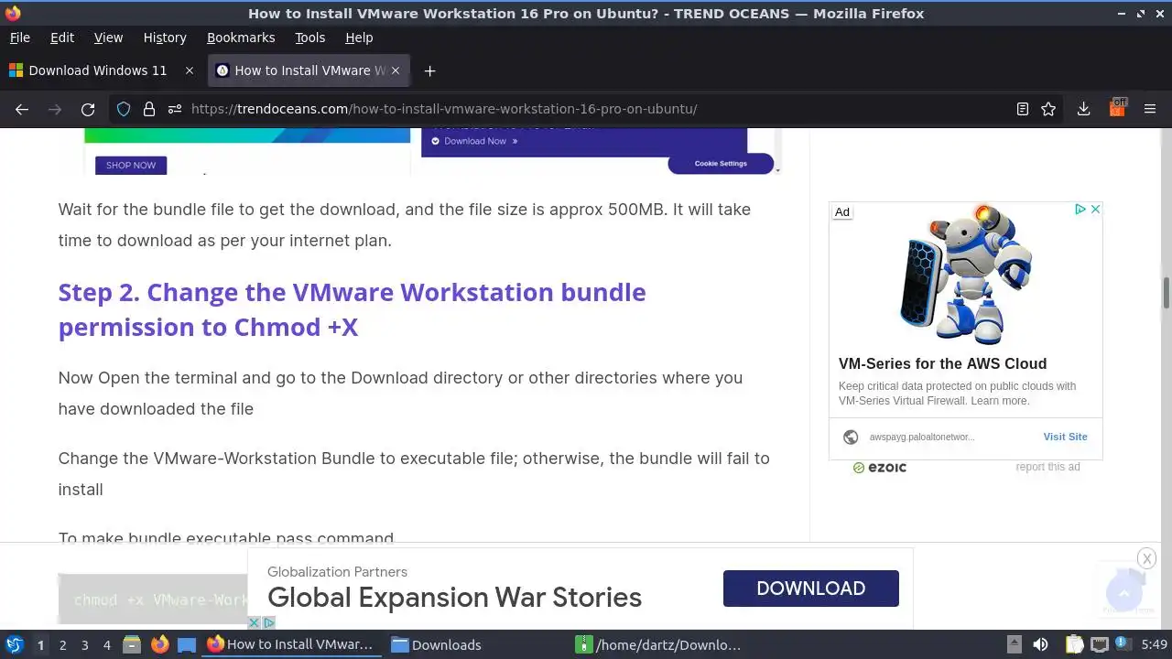Open the Firefox downloads panel
Image resolution: width=1172 pixels, height=659 pixels.
(1083, 109)
